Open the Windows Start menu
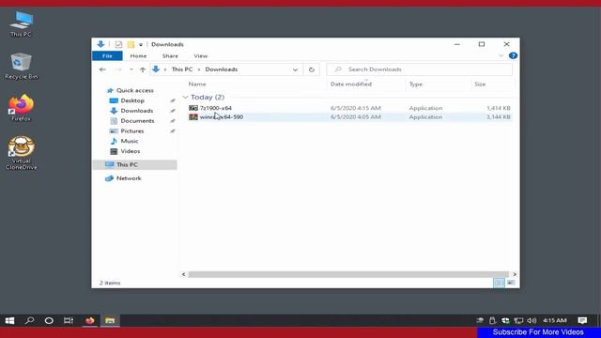This screenshot has width=601, height=338. click(10, 320)
